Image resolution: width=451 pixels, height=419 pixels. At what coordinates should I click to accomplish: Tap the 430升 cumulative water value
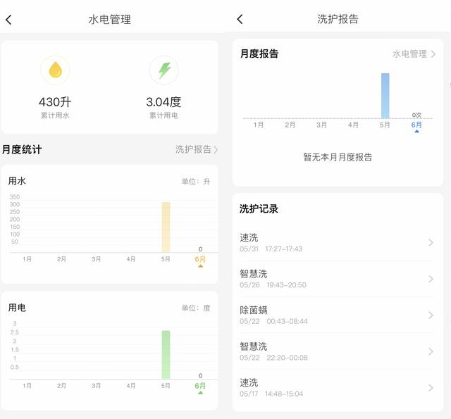55,102
